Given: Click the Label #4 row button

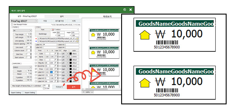Looking at the screenshot, I should click(40, 81).
